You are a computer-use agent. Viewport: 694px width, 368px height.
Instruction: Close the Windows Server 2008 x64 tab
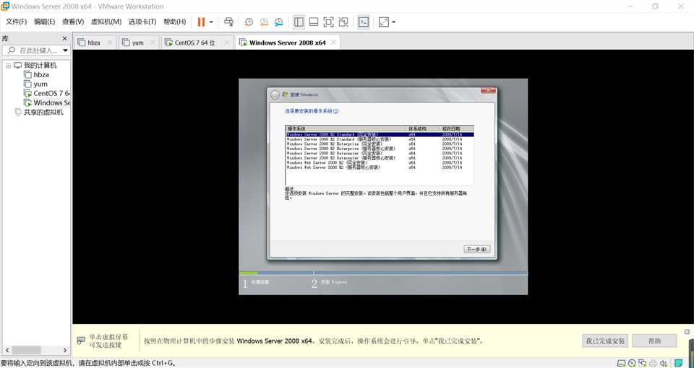coord(334,43)
